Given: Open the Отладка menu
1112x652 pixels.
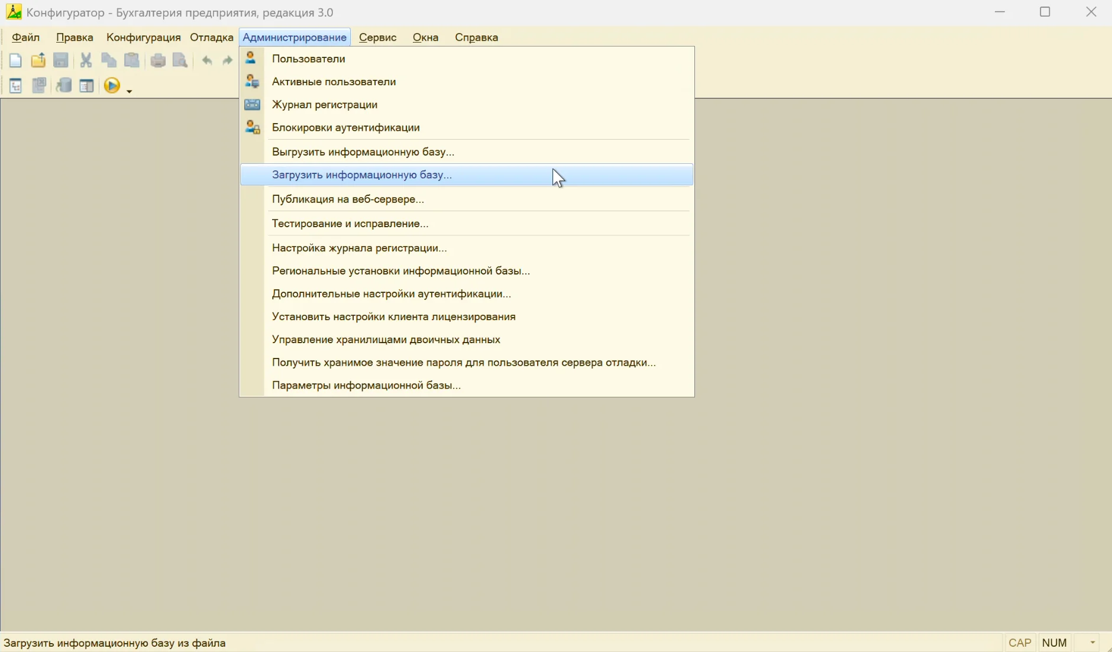Looking at the screenshot, I should point(212,37).
